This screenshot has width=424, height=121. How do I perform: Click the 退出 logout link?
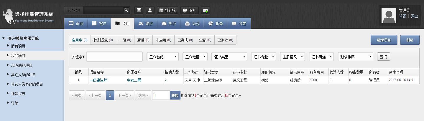tap(415, 16)
